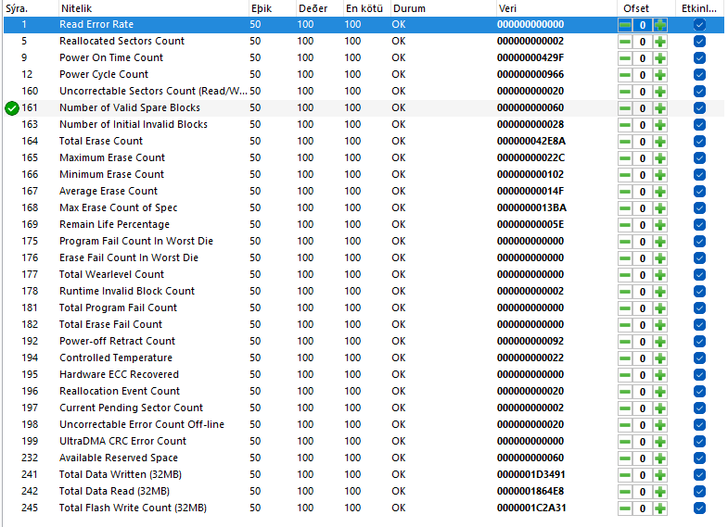Image resolution: width=728 pixels, height=527 pixels.
Task: Click plus icon on Max Erase Count of Spec
Action: click(x=659, y=208)
